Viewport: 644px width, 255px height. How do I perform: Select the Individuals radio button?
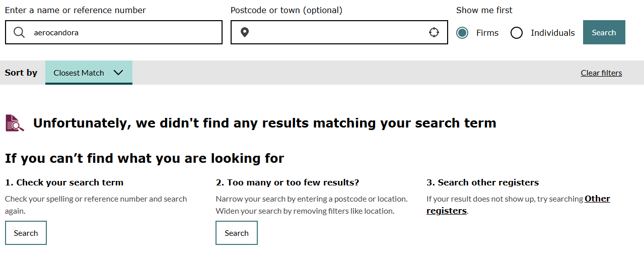coord(517,33)
